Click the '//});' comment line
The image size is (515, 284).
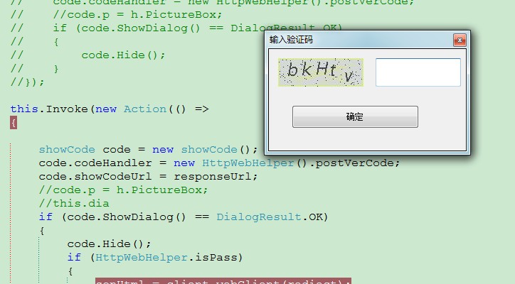[27, 82]
